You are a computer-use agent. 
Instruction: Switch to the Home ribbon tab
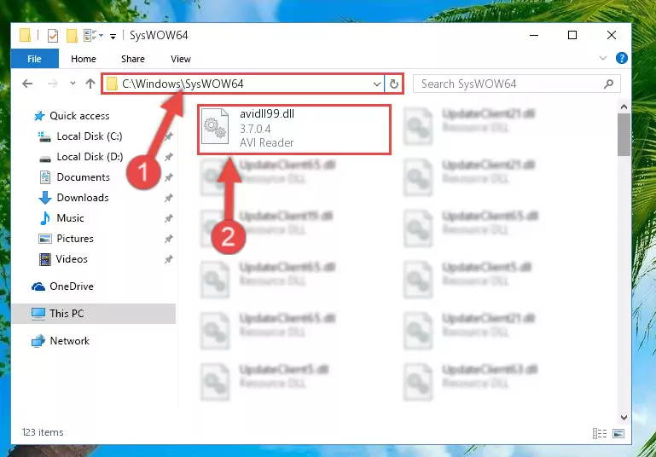(x=84, y=59)
